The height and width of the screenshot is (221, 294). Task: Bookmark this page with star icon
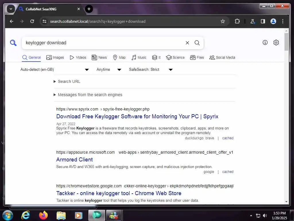pyautogui.click(x=223, y=21)
